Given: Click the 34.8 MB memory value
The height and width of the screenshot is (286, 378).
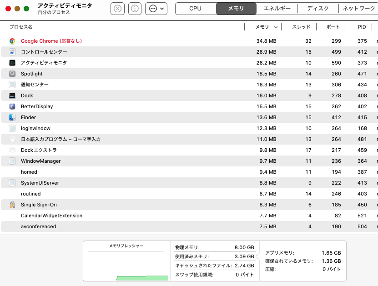Looking at the screenshot, I should click(x=267, y=41).
